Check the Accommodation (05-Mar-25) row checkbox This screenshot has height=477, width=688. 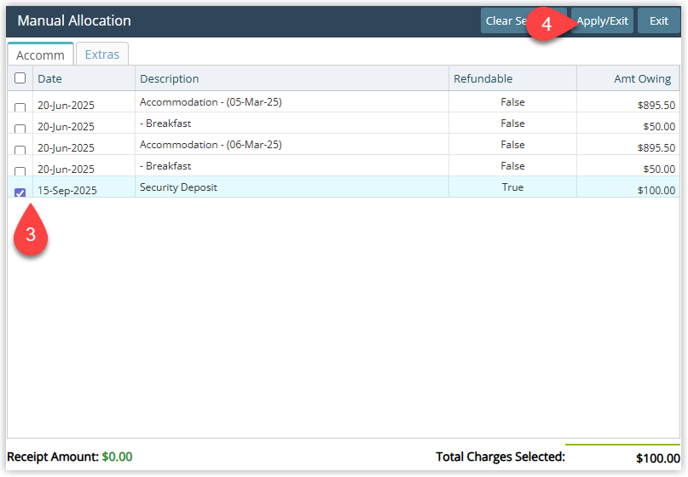20,107
